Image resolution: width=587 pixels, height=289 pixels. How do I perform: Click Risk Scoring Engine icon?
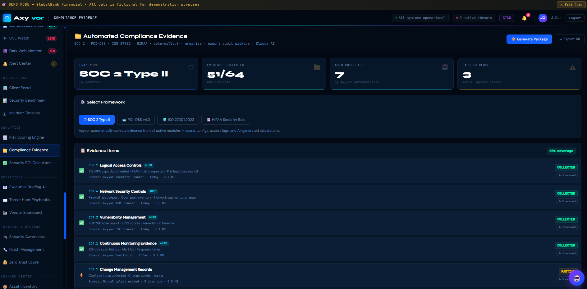(5, 138)
